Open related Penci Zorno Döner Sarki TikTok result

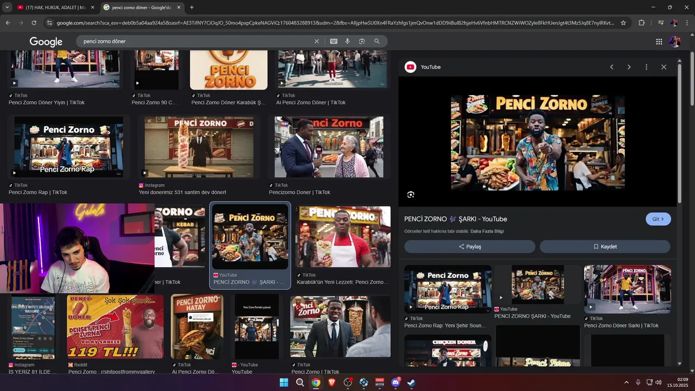pyautogui.click(x=627, y=289)
